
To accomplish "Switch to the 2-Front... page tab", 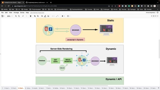I will coord(14,88).
